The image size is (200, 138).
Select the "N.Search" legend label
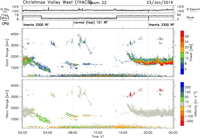point(193,9)
